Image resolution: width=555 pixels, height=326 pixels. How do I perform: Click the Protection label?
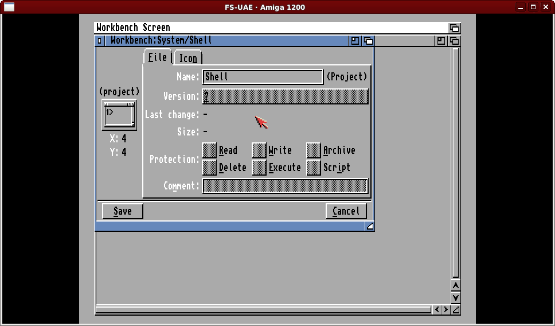(175, 160)
